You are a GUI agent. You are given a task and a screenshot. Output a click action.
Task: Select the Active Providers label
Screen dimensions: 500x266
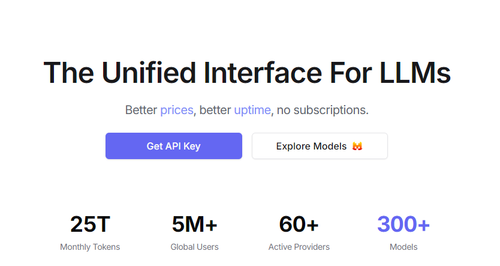299,247
